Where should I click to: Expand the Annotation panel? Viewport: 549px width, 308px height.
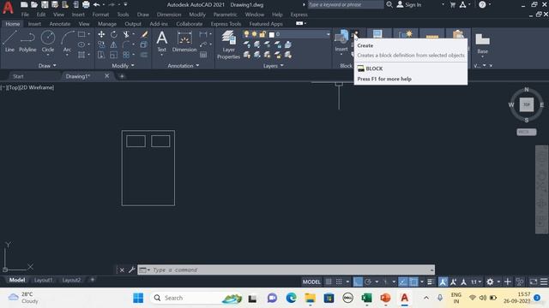click(183, 66)
